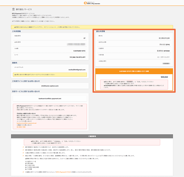Select the account number 普通預金 3272322
Viewport: 184px width, 177px height.
[163, 51]
